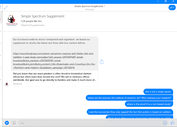Open the checkmark actions dropdown
177x127 pixels.
point(171,8)
